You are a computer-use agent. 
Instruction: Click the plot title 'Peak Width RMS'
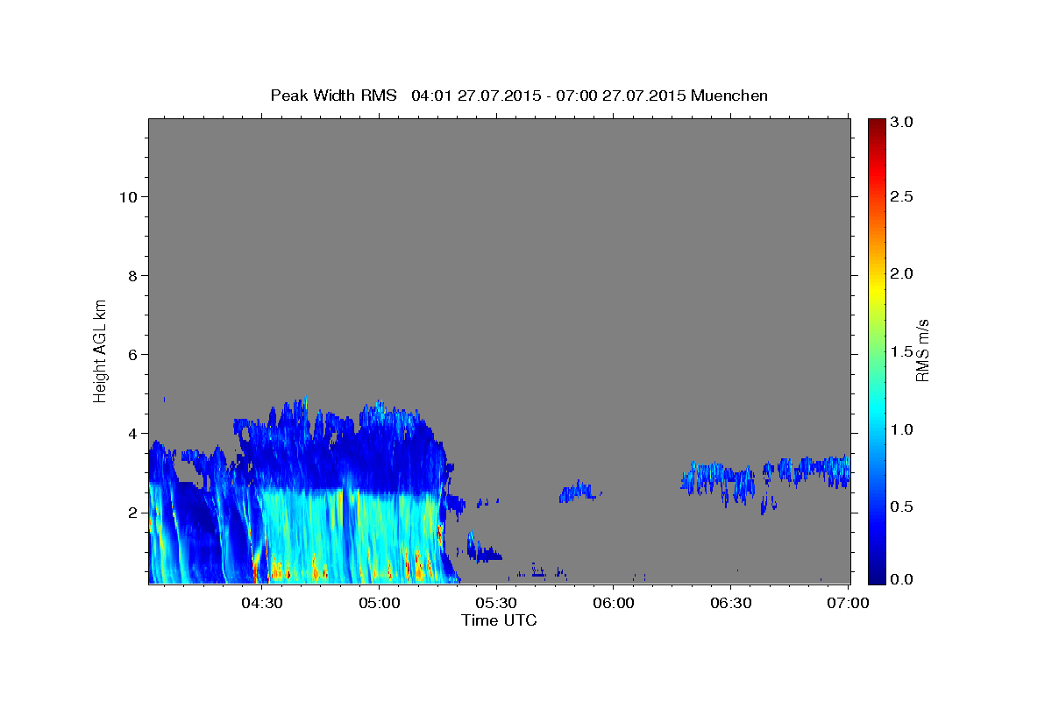point(333,96)
